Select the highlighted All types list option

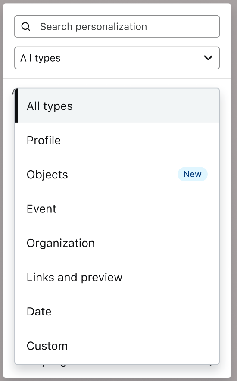117,106
